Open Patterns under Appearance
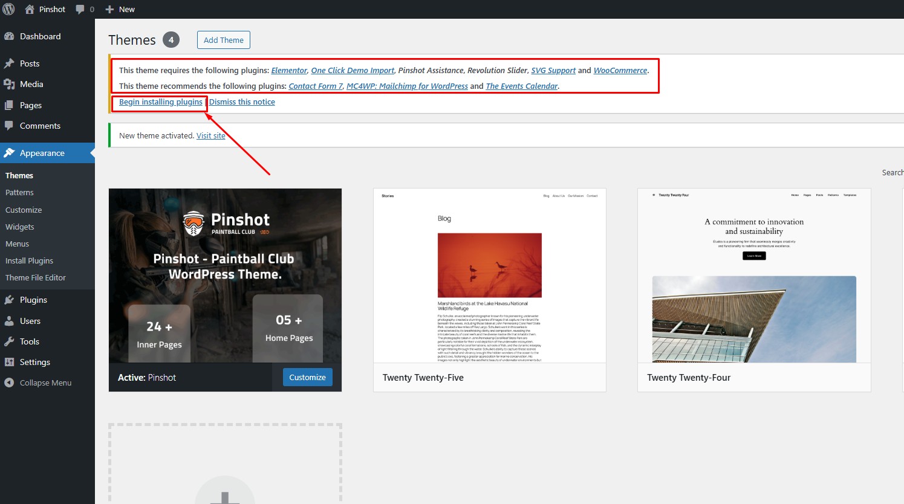Image resolution: width=904 pixels, height=504 pixels. [19, 192]
